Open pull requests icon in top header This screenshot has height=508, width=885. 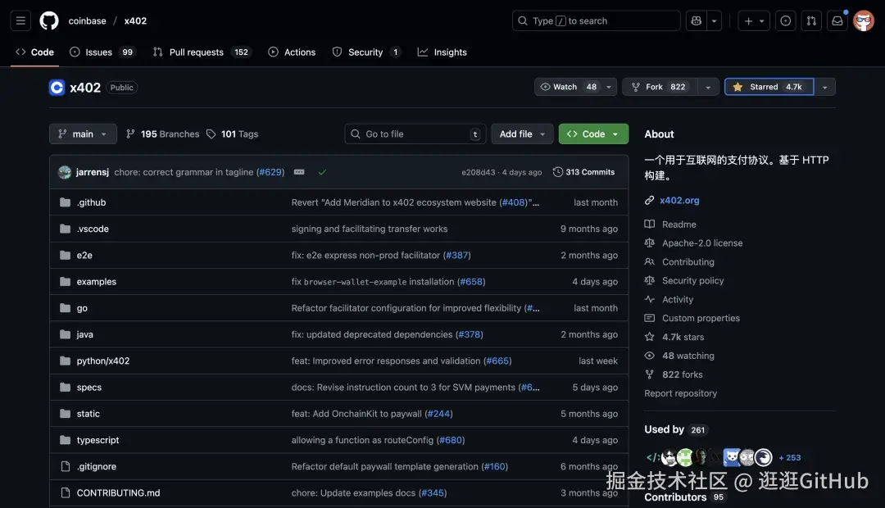click(x=811, y=20)
